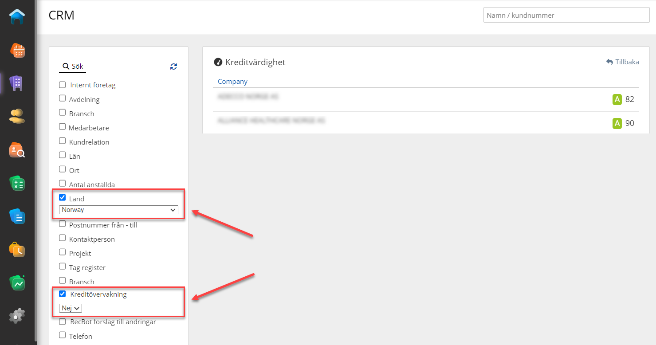The height and width of the screenshot is (345, 656).
Task: Expand the Nej dropdown under Kreditövervakning
Action: (71, 308)
